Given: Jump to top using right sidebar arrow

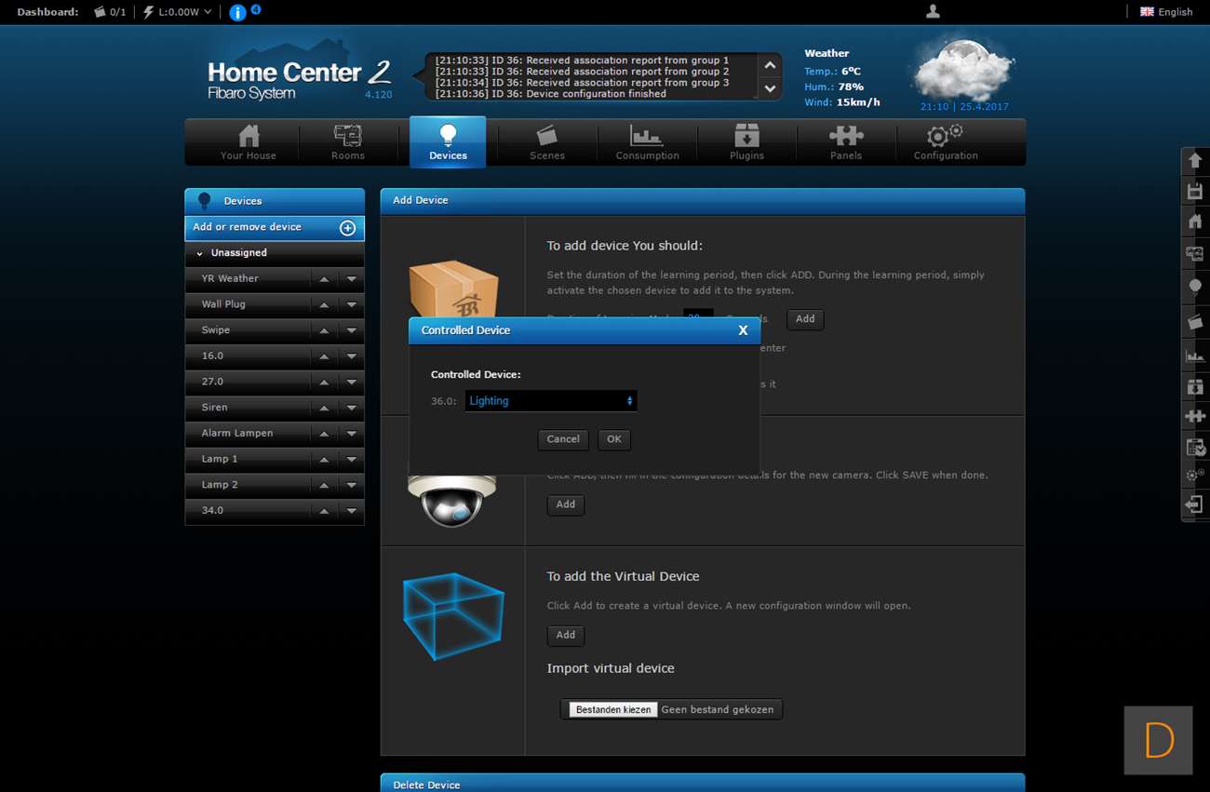Looking at the screenshot, I should tap(1195, 161).
